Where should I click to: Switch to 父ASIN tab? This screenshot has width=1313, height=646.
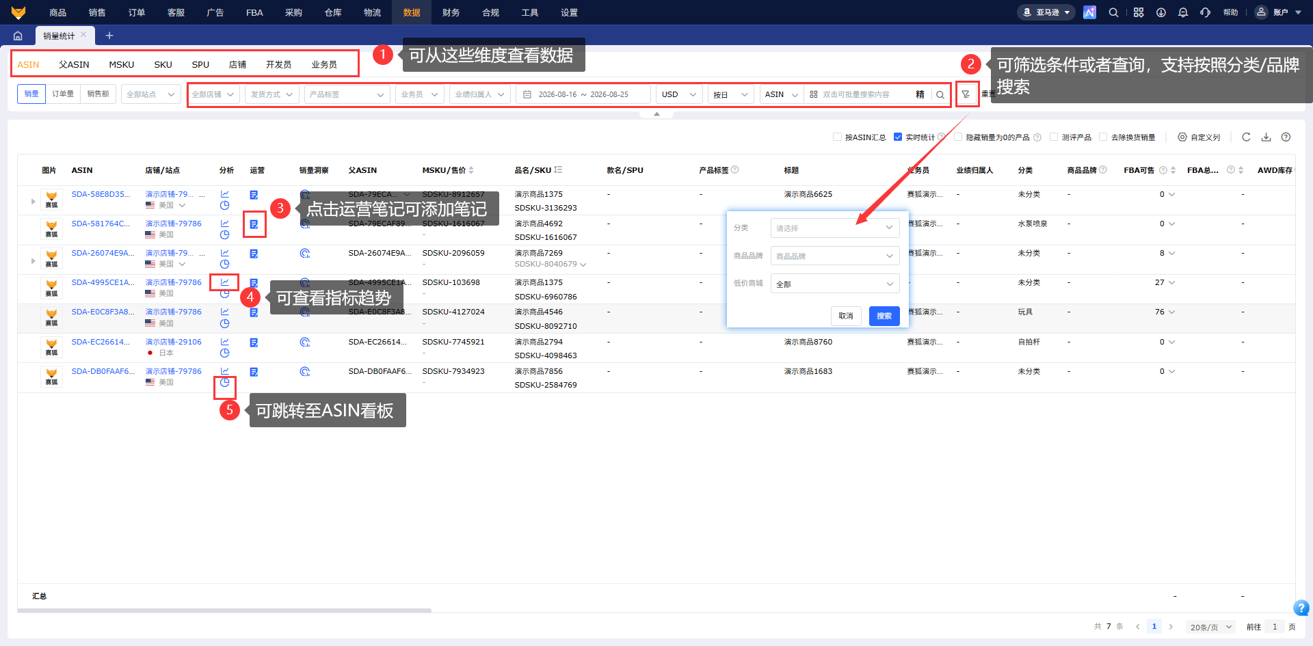click(74, 64)
